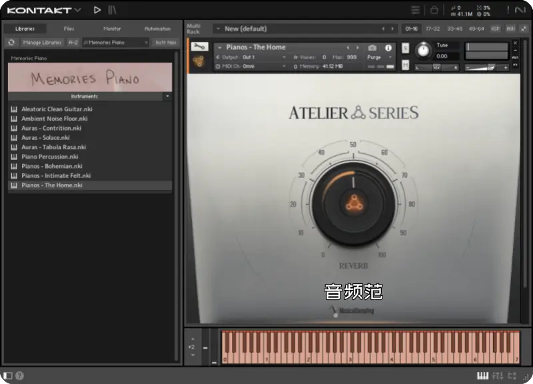Click the Manage Libraries button
Image resolution: width=533 pixels, height=384 pixels.
42,42
